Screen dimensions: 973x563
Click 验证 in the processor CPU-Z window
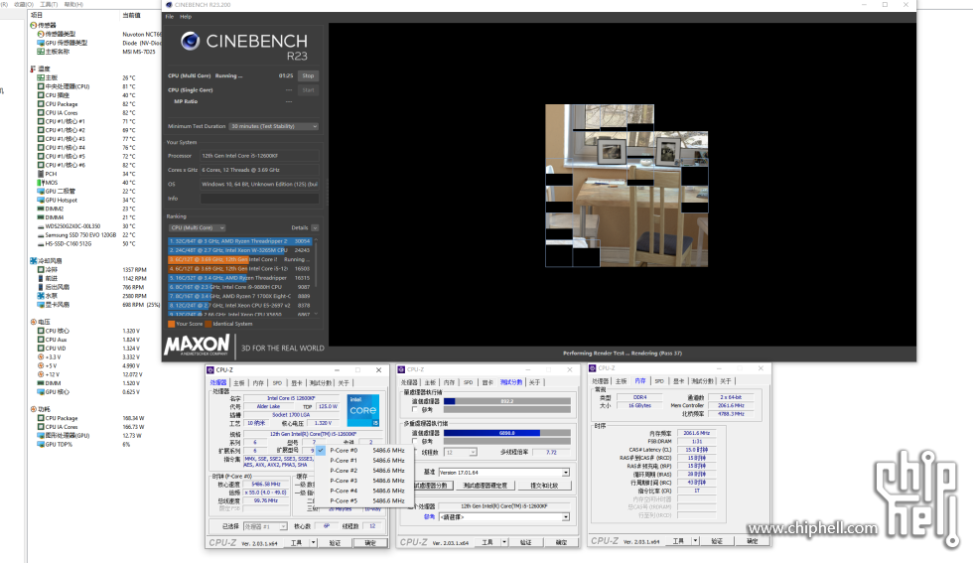coord(336,543)
